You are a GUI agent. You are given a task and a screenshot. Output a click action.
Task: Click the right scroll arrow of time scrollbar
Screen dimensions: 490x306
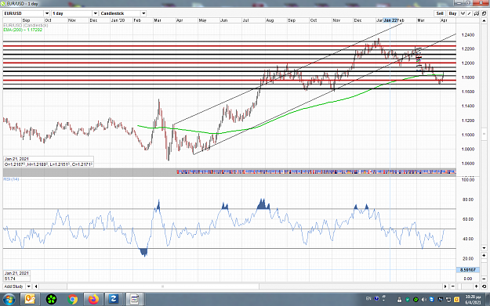pos(445,286)
